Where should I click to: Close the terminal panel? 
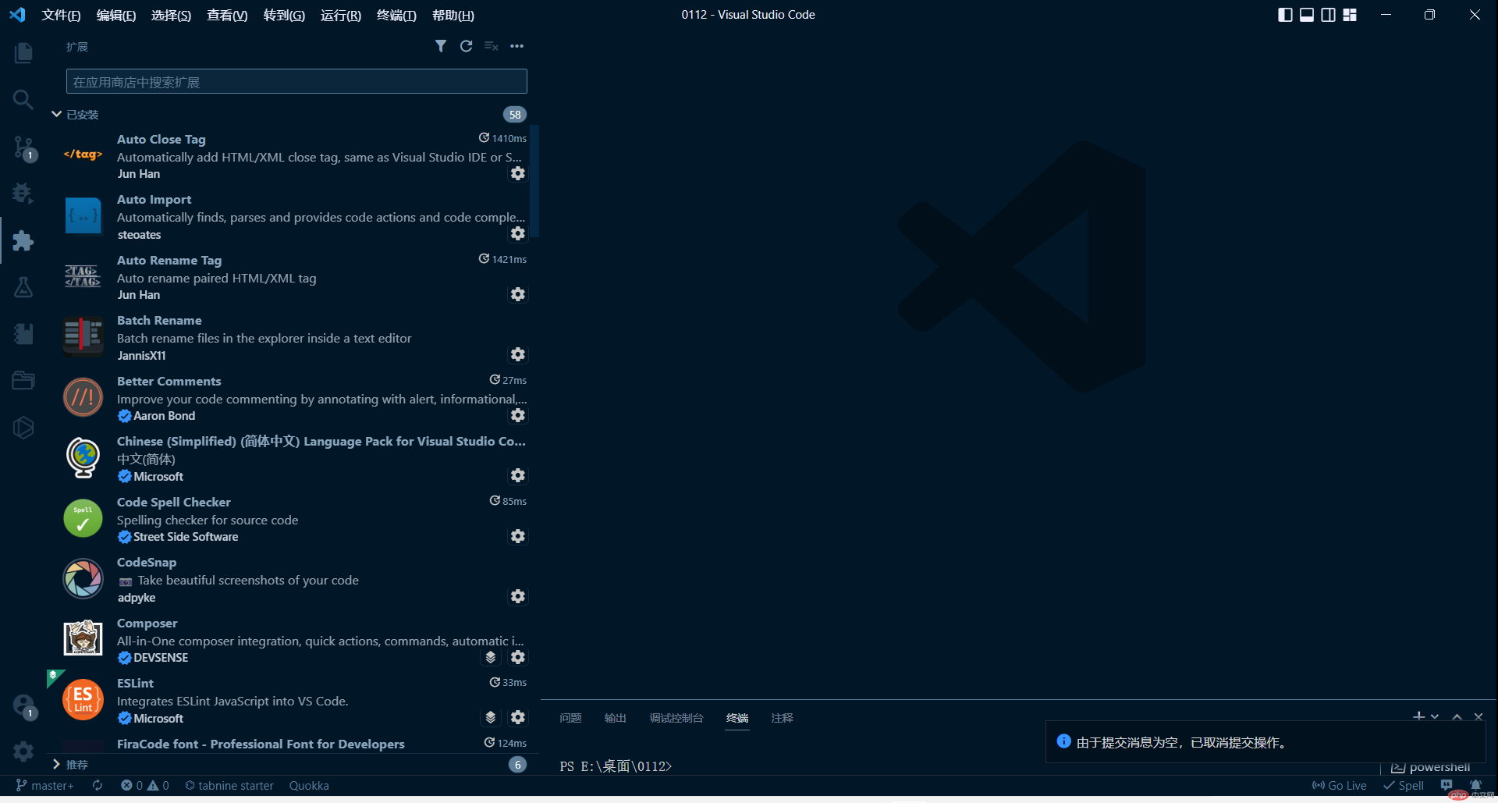tap(1478, 716)
